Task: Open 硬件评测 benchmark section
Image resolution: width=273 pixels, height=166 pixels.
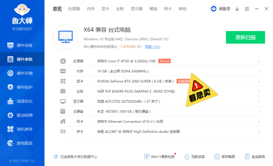Action: 22,73
